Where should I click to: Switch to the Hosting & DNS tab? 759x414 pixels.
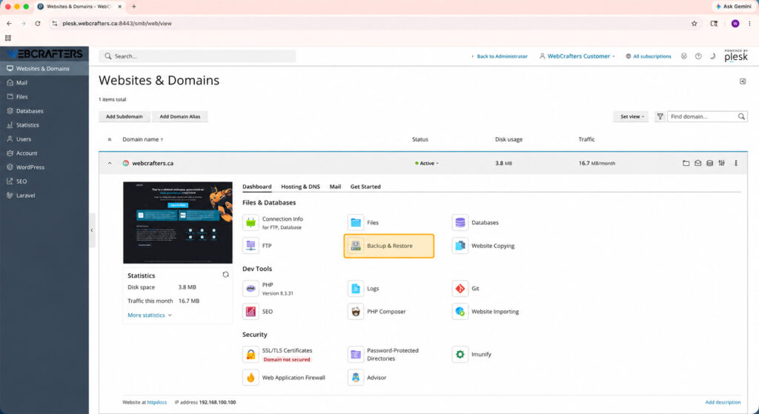300,187
